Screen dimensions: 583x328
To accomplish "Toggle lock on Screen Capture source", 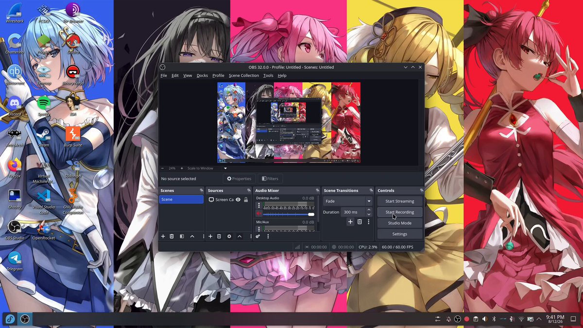I will point(246,200).
